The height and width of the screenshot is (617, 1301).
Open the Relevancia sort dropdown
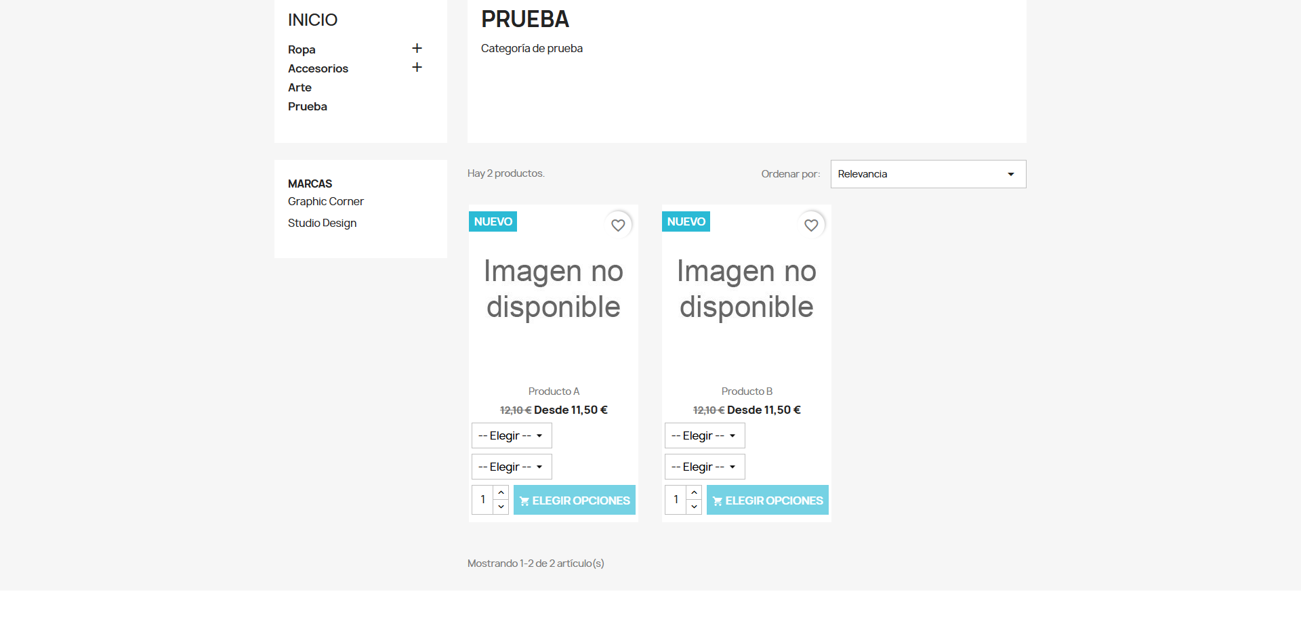[928, 174]
